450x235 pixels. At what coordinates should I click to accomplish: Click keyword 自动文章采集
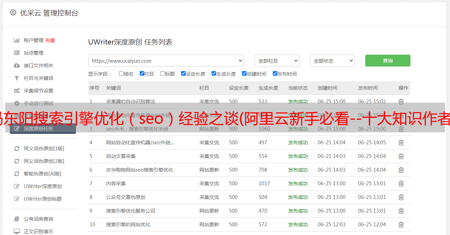click(121, 156)
